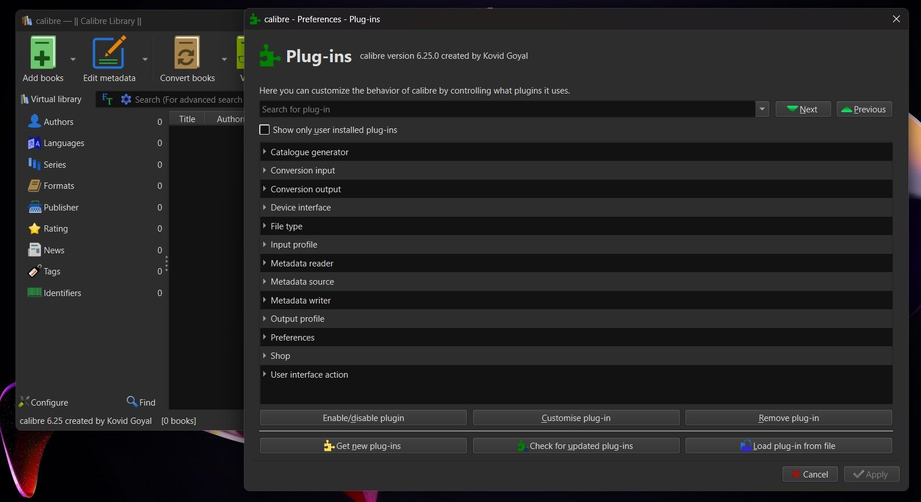This screenshot has height=502, width=921.
Task: Open the Edit metadata tool
Action: (x=109, y=53)
